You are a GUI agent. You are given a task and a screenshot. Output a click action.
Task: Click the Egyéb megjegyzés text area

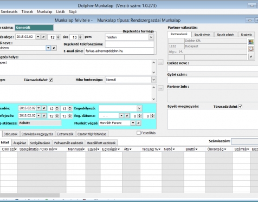212,119
